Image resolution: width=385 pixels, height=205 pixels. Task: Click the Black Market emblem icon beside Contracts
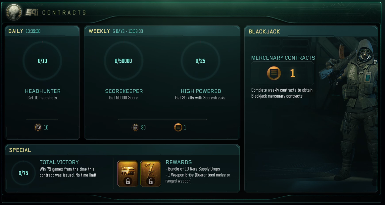tap(14, 12)
